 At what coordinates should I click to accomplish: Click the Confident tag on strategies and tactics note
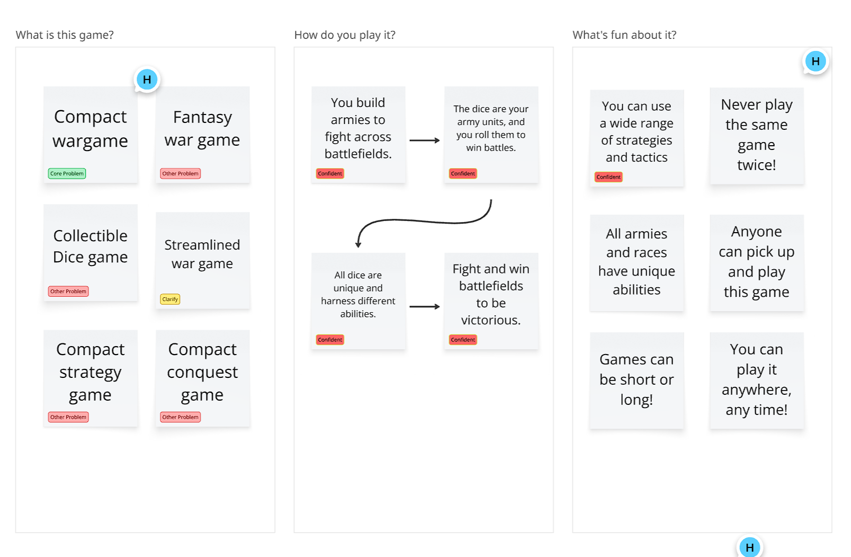click(608, 177)
